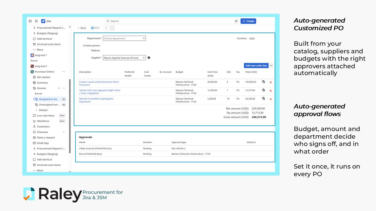Click the Gross amount value 240,215.00
Image resolution: width=376 pixels, height=211 pixels.
click(x=259, y=117)
